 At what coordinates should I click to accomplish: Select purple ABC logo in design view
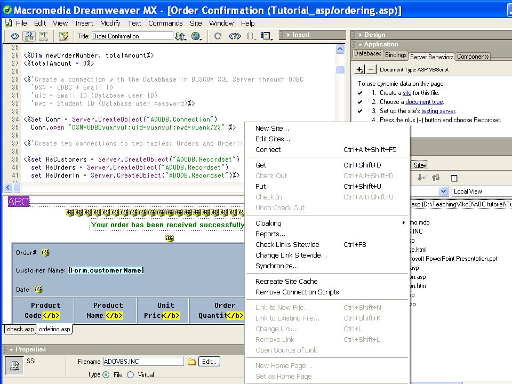click(19, 202)
